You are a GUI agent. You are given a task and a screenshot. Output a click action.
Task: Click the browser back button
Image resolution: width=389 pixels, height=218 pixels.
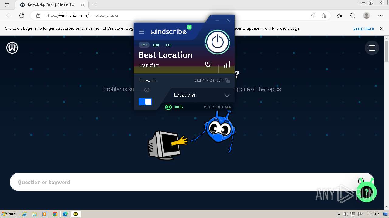pos(9,15)
